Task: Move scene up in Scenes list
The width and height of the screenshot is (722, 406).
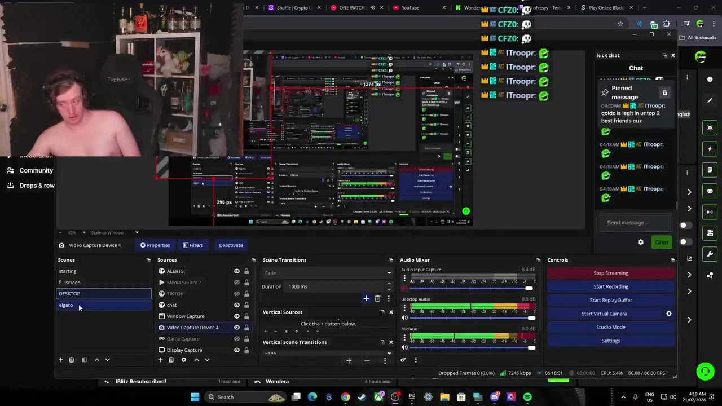Action: pyautogui.click(x=96, y=360)
